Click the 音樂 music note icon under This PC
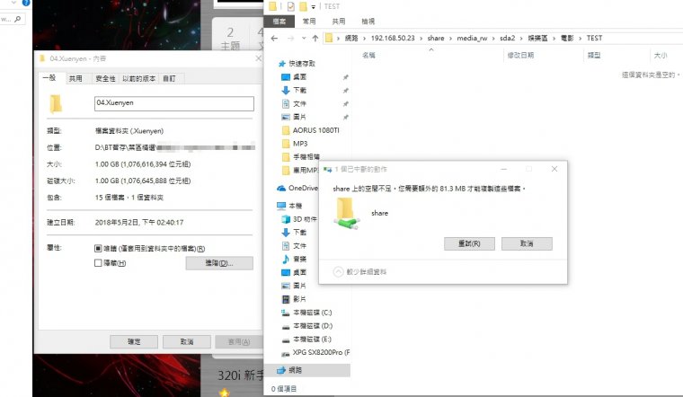The image size is (683, 397). [286, 259]
